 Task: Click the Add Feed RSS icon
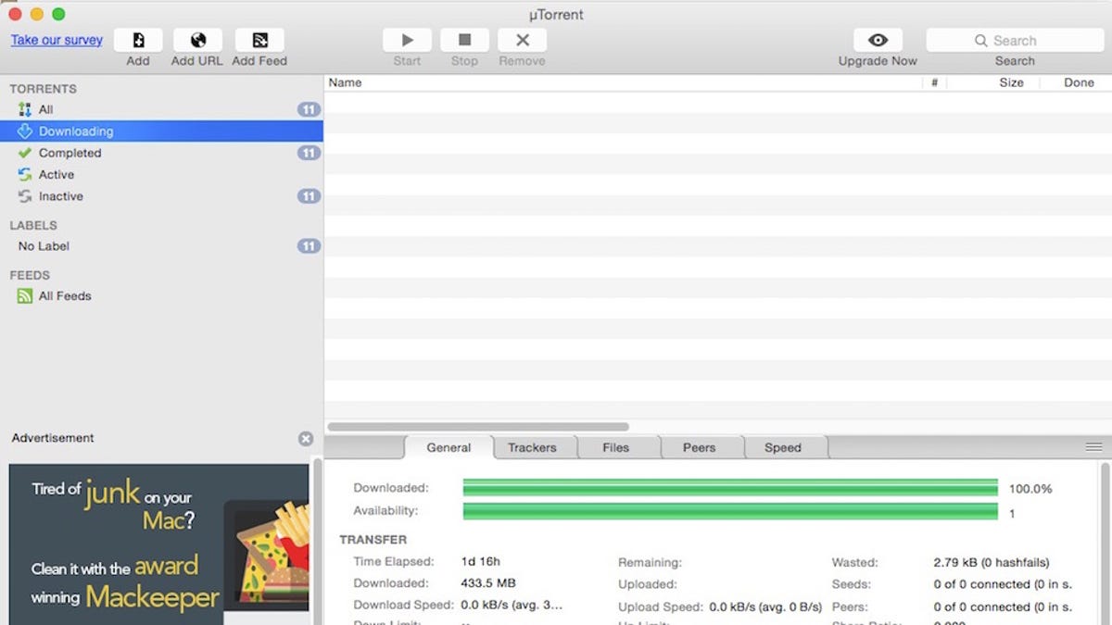[259, 40]
